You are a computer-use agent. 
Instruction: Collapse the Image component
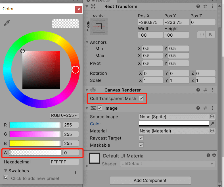(x=87, y=108)
